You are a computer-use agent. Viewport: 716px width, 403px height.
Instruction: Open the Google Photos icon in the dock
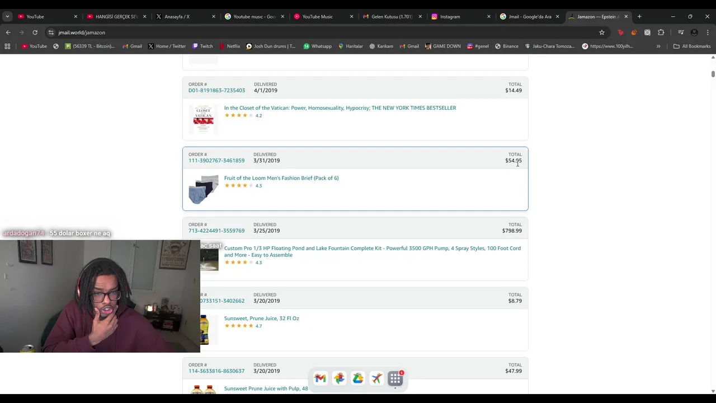(x=339, y=379)
